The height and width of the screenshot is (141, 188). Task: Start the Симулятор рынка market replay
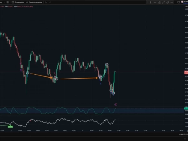(34, 2)
